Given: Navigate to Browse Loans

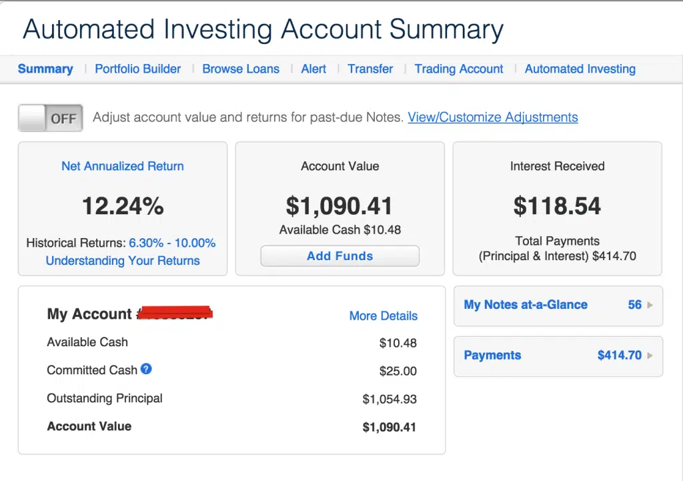Looking at the screenshot, I should [x=241, y=69].
